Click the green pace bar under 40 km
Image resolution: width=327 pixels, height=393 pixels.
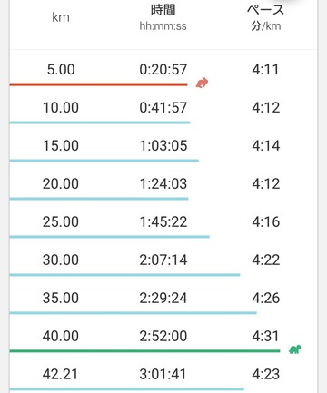pos(145,351)
